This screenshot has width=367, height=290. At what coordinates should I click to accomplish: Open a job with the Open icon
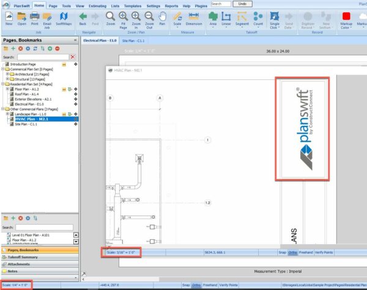click(x=22, y=18)
